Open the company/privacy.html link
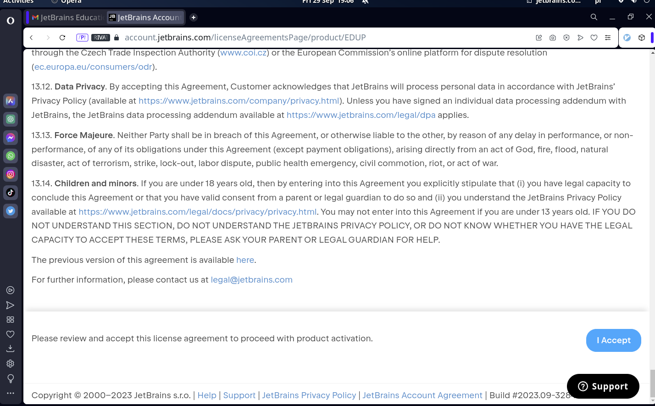 239,101
